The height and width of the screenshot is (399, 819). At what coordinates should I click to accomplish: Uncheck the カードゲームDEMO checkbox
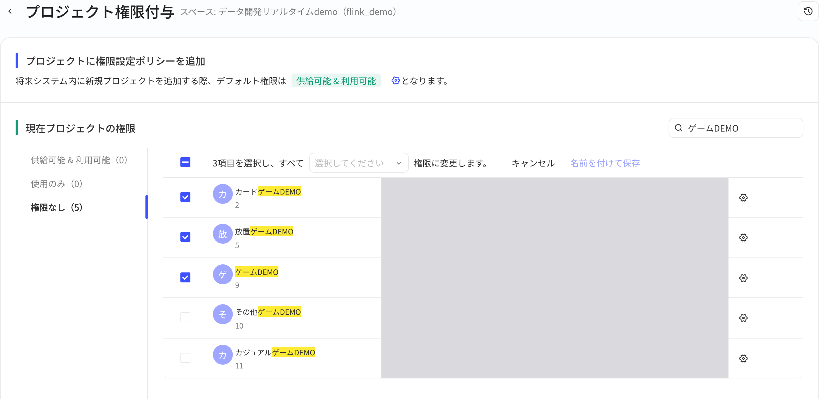click(185, 197)
